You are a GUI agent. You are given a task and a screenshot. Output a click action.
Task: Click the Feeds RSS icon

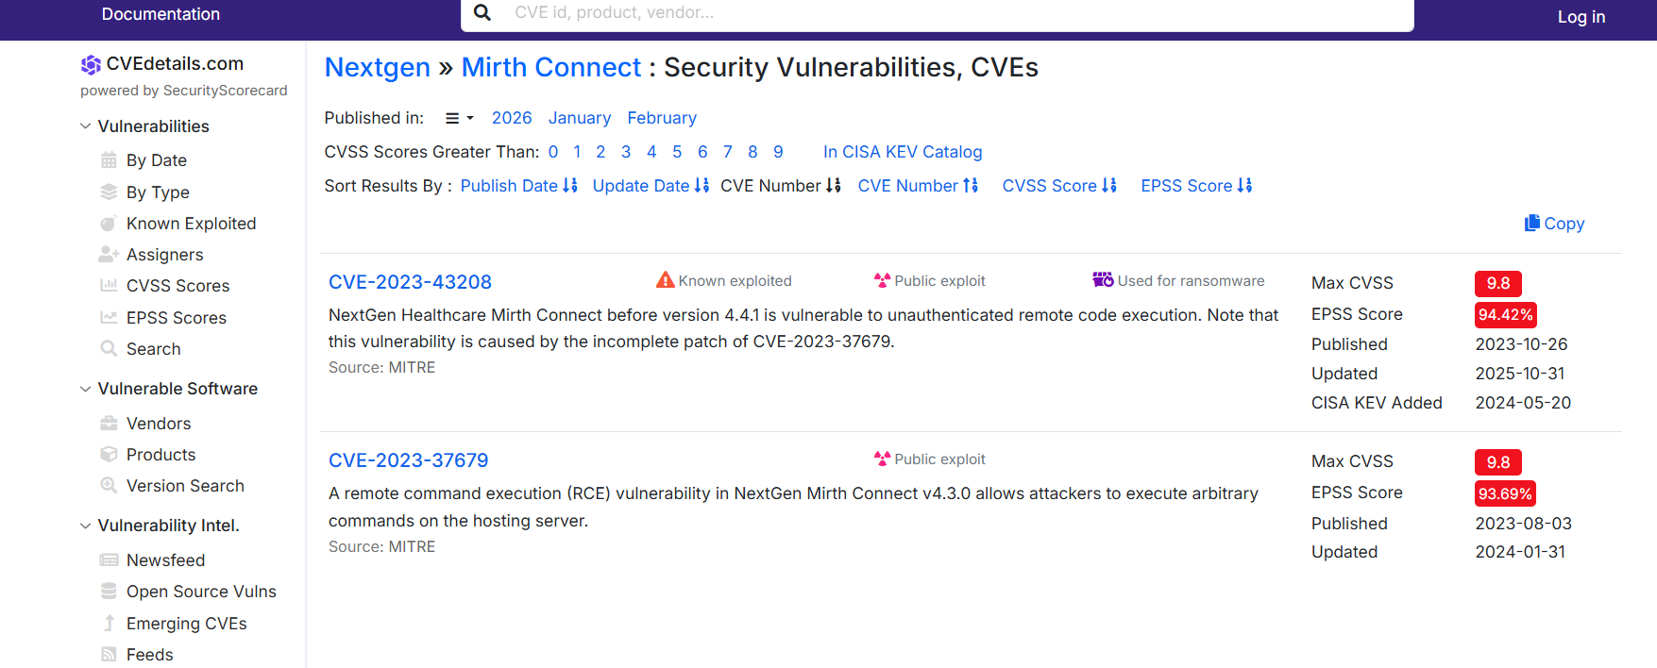point(109,655)
